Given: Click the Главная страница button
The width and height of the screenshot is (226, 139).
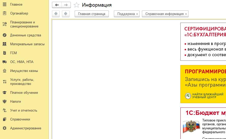Looking at the screenshot, I should click(x=92, y=14).
